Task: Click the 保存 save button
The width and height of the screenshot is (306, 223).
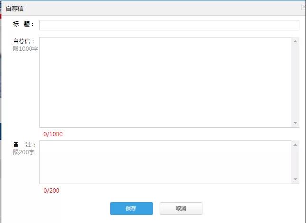Action: (x=132, y=208)
